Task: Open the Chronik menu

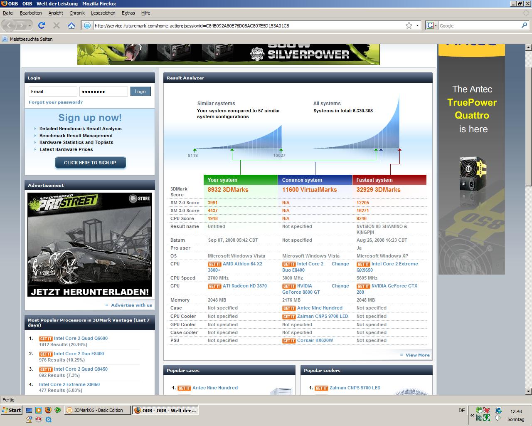Action: pyautogui.click(x=77, y=13)
